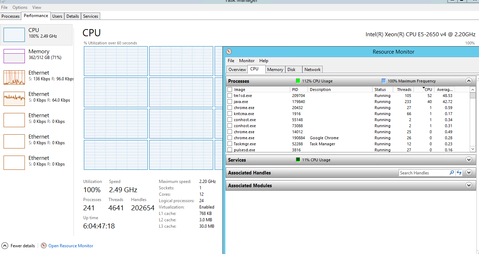Check the conhost.exe PID 73088 checkbox

click(x=230, y=126)
